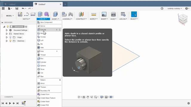
Task: Click the Measure inspect icon
Action: coord(94,15)
